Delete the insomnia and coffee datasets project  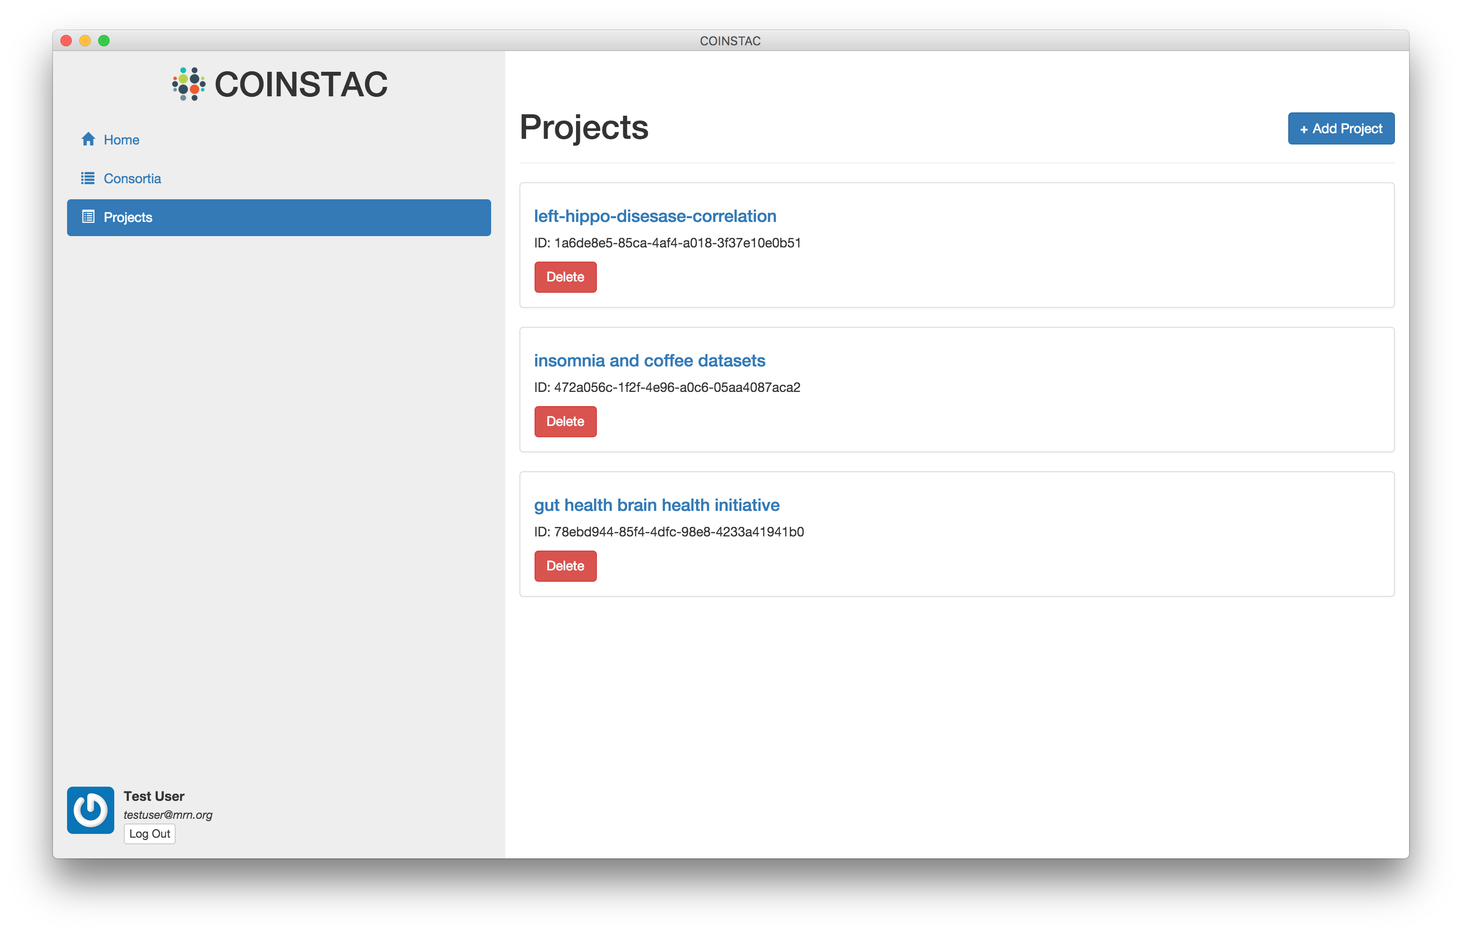[x=565, y=422]
